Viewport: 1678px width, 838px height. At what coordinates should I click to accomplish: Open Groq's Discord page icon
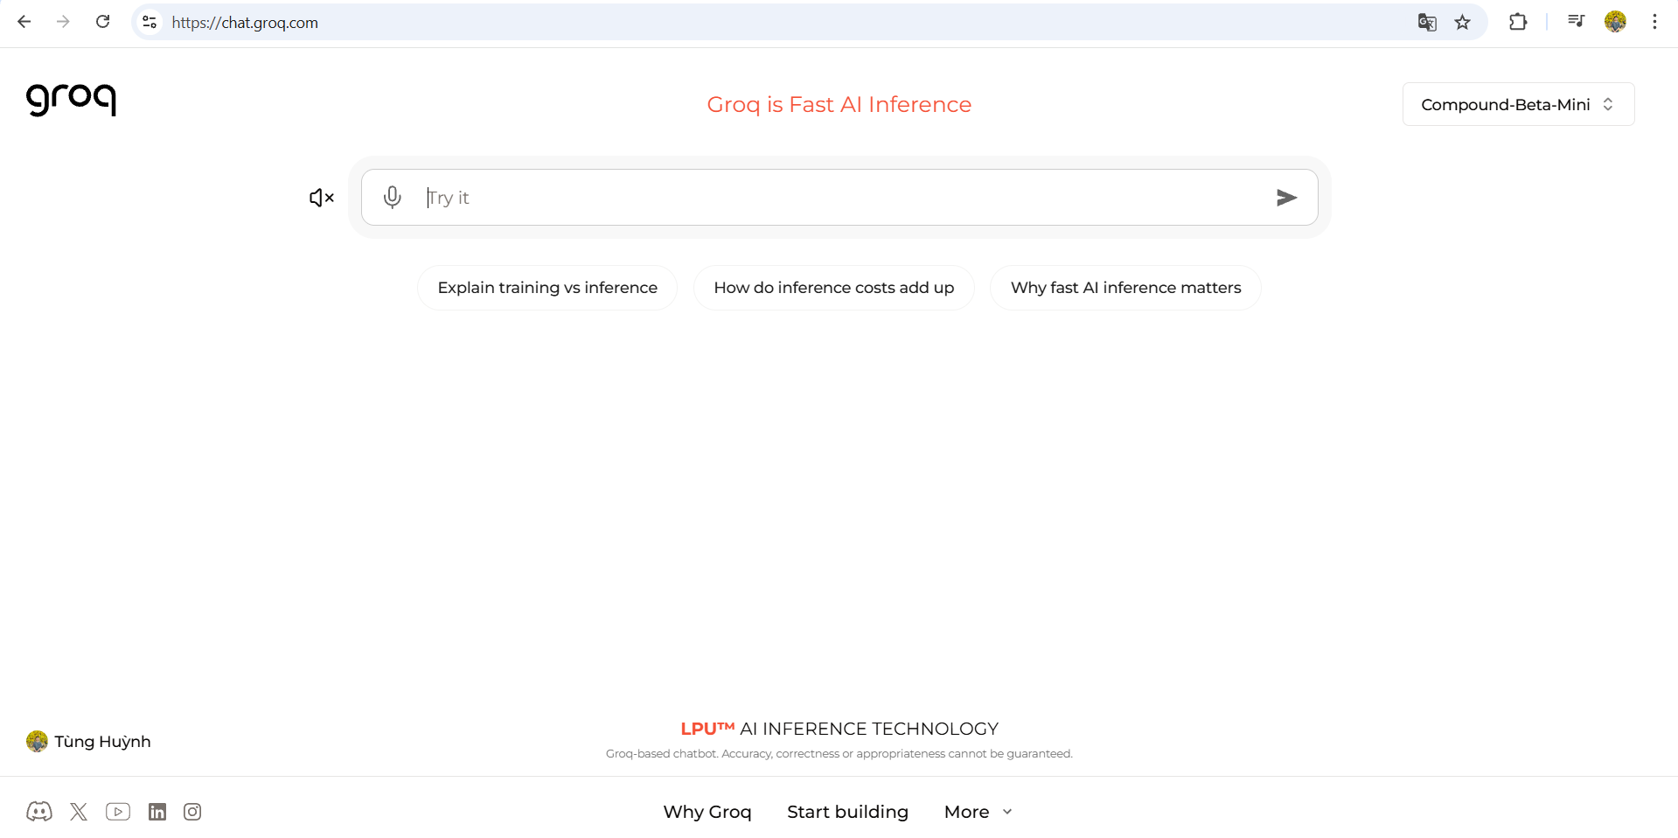39,812
